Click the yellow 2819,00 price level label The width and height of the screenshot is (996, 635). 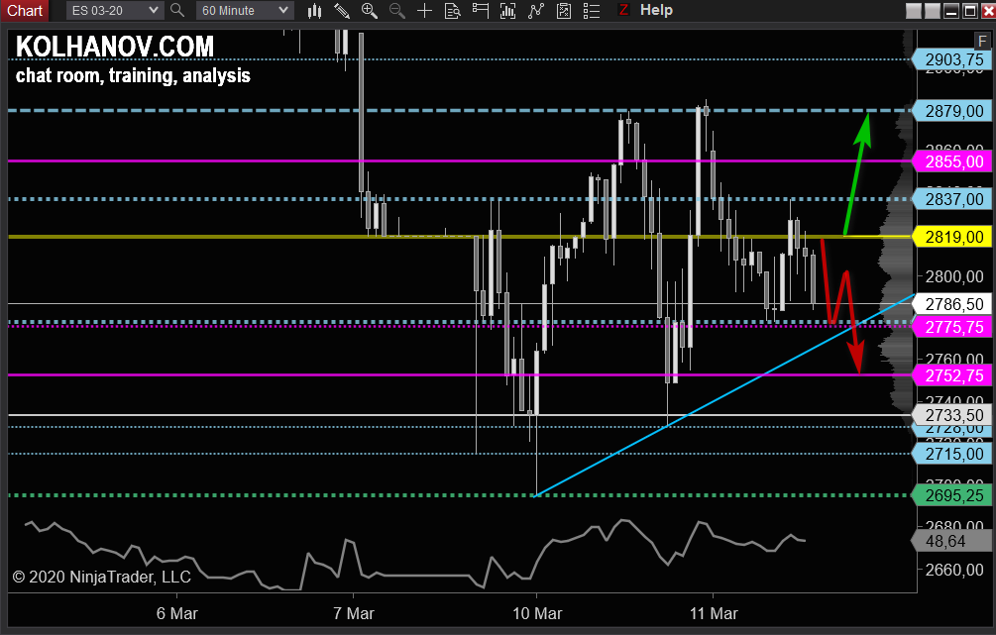pos(952,237)
